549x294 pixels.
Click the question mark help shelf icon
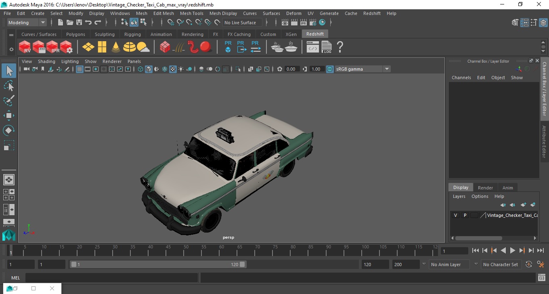[x=340, y=47]
